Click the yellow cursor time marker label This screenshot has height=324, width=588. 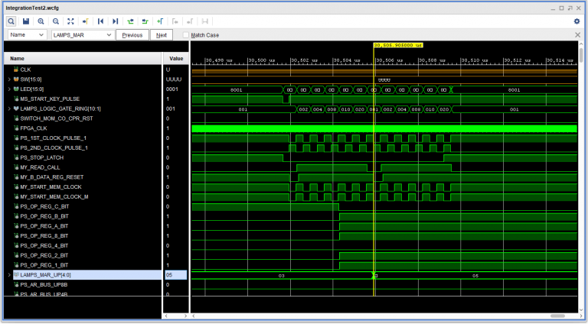pos(398,45)
